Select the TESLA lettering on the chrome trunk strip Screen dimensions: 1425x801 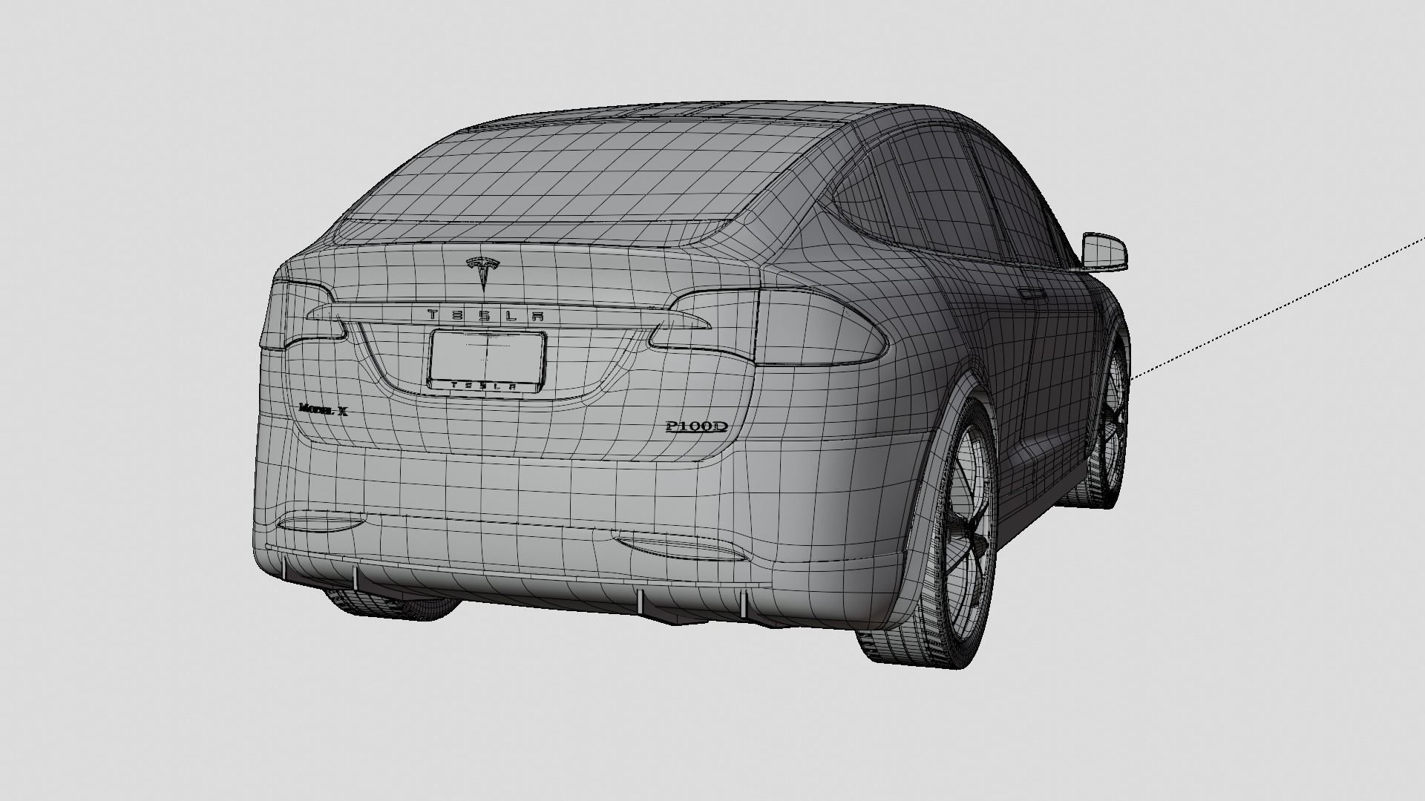(486, 316)
